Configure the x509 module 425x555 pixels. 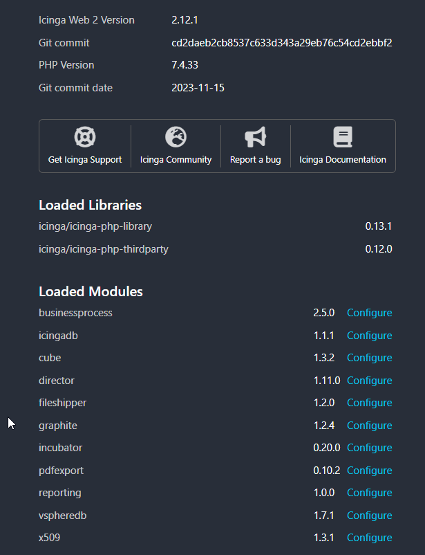tap(370, 538)
